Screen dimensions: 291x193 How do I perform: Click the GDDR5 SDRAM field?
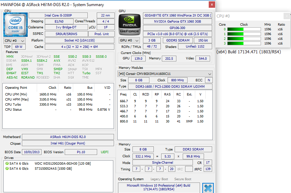178,40
